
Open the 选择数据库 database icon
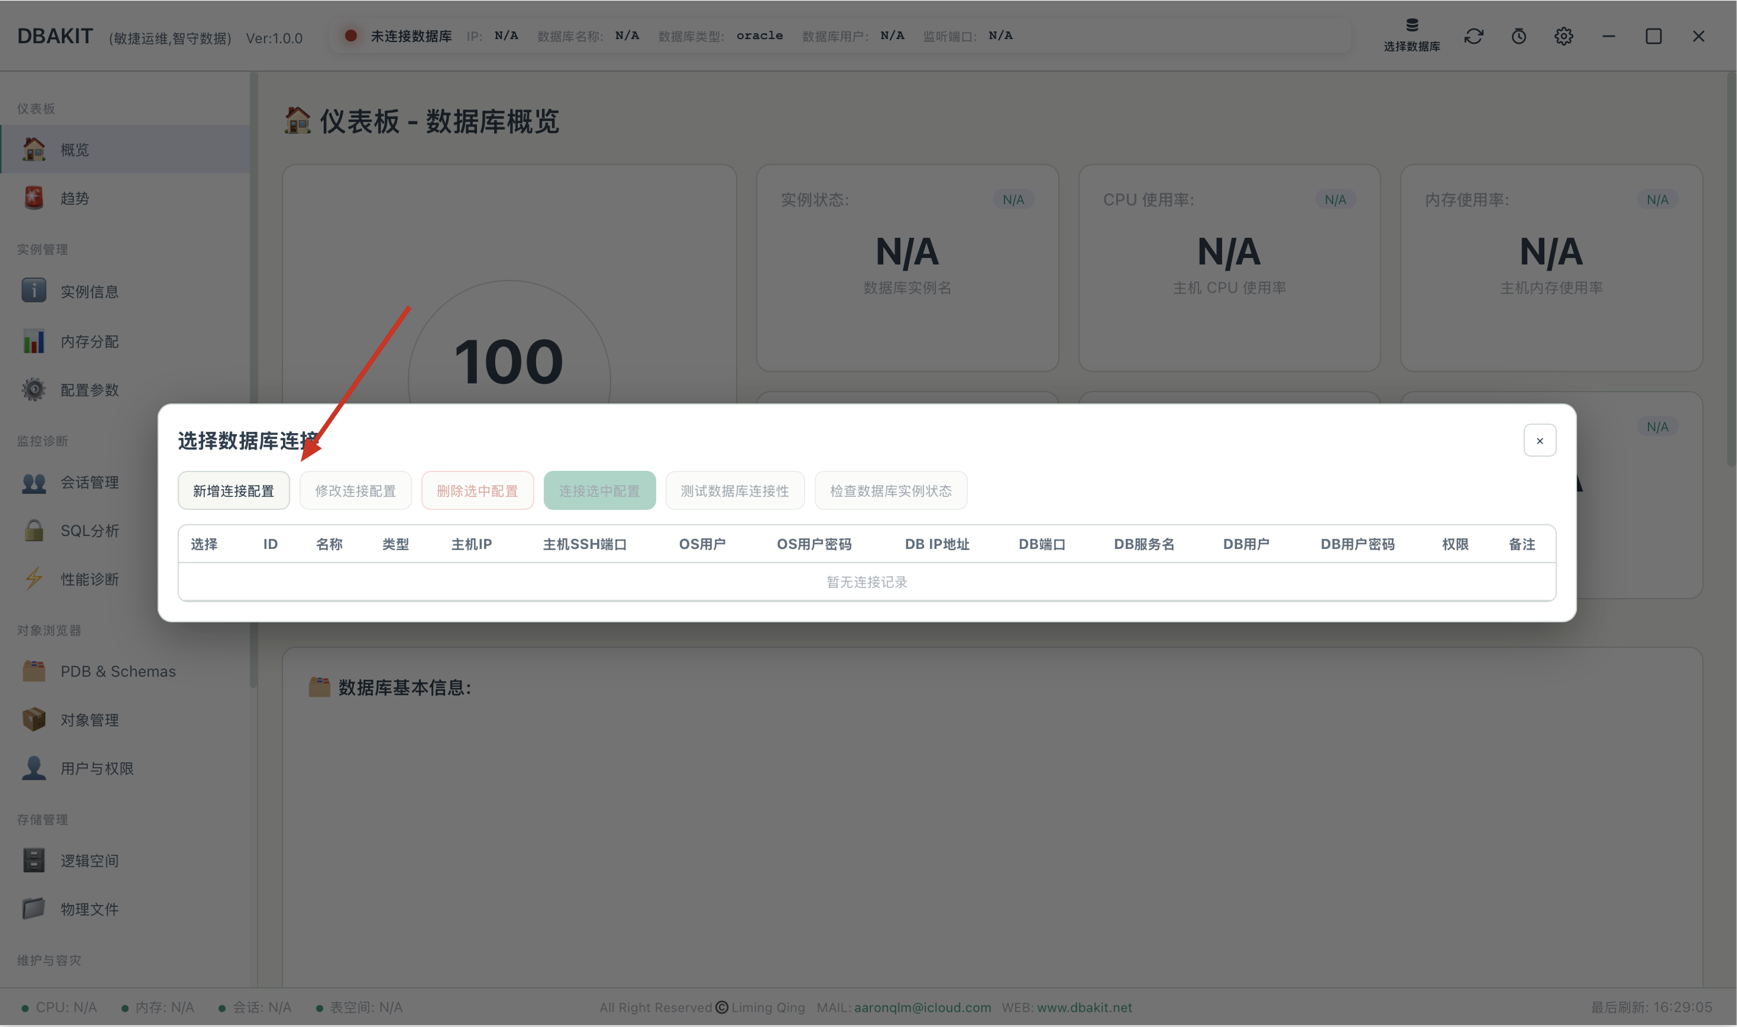pyautogui.click(x=1412, y=35)
